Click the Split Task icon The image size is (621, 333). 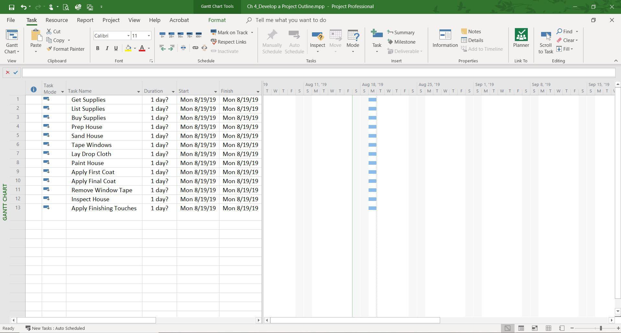[183, 48]
